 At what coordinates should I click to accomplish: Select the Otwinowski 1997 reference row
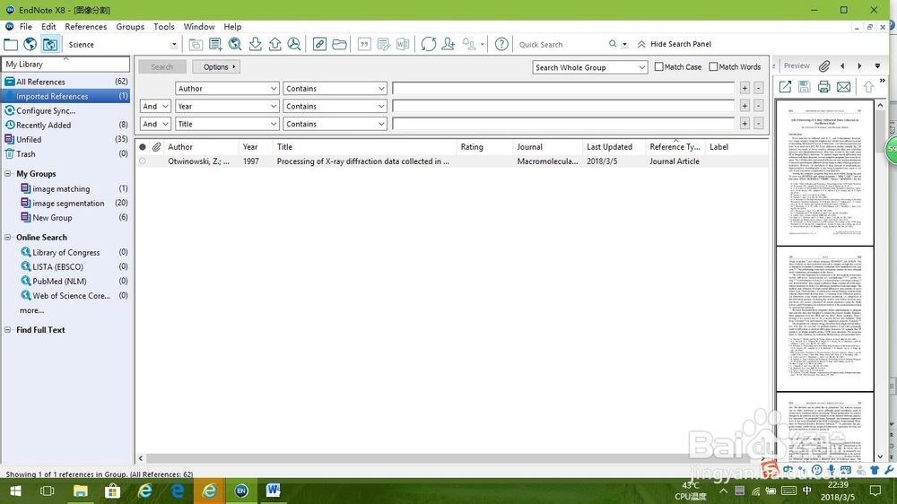coord(451,161)
